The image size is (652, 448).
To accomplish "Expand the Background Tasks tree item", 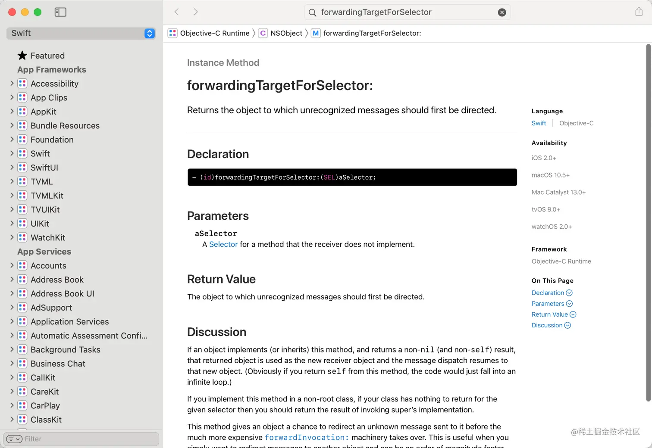I will point(12,350).
